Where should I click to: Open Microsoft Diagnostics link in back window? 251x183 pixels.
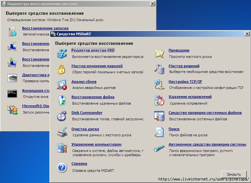(x=36, y=106)
